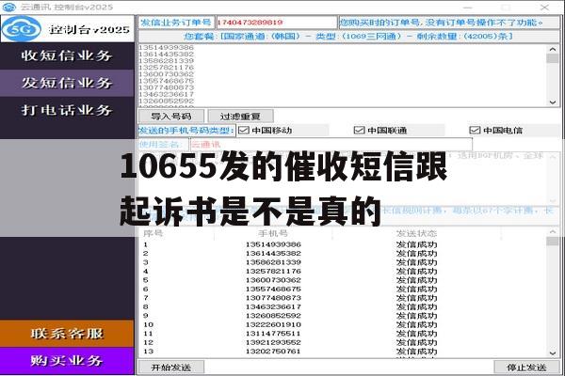This screenshot has width=565, height=376.
Task: Click the 过滤重复 button
Action: pyautogui.click(x=240, y=117)
